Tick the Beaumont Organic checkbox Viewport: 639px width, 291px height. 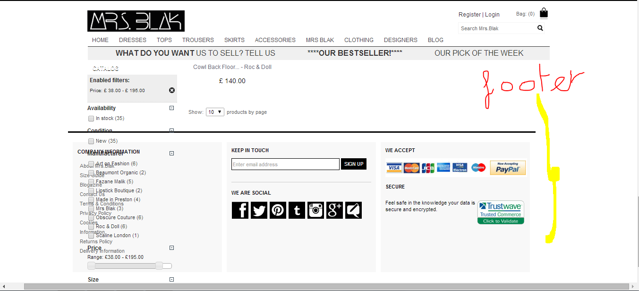91,173
